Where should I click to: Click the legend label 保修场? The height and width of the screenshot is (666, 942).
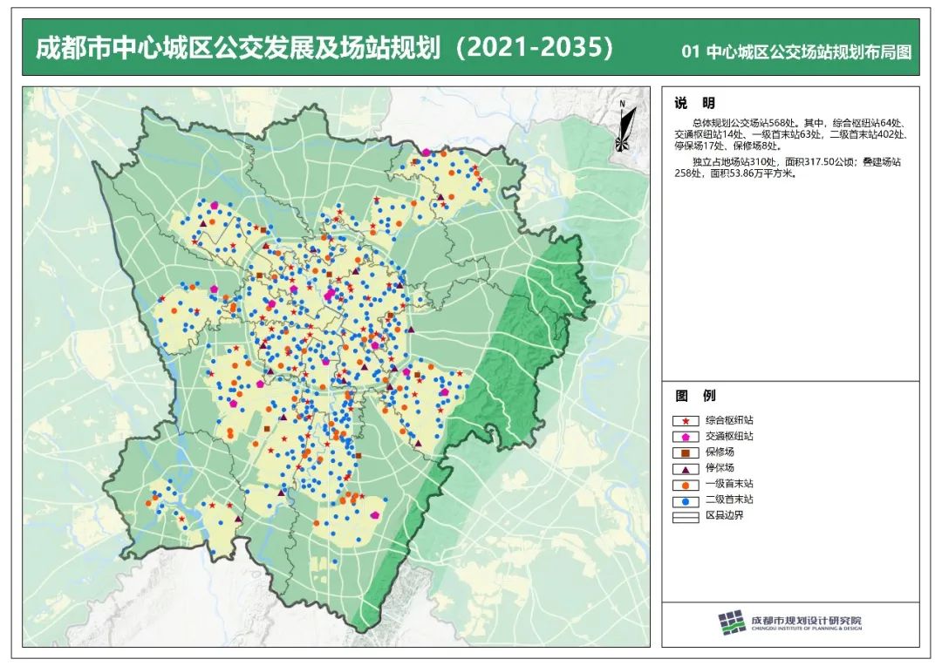719,452
